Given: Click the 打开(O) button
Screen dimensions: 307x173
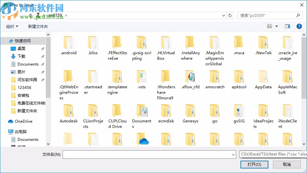Looking at the screenshot, I should (x=254, y=164).
